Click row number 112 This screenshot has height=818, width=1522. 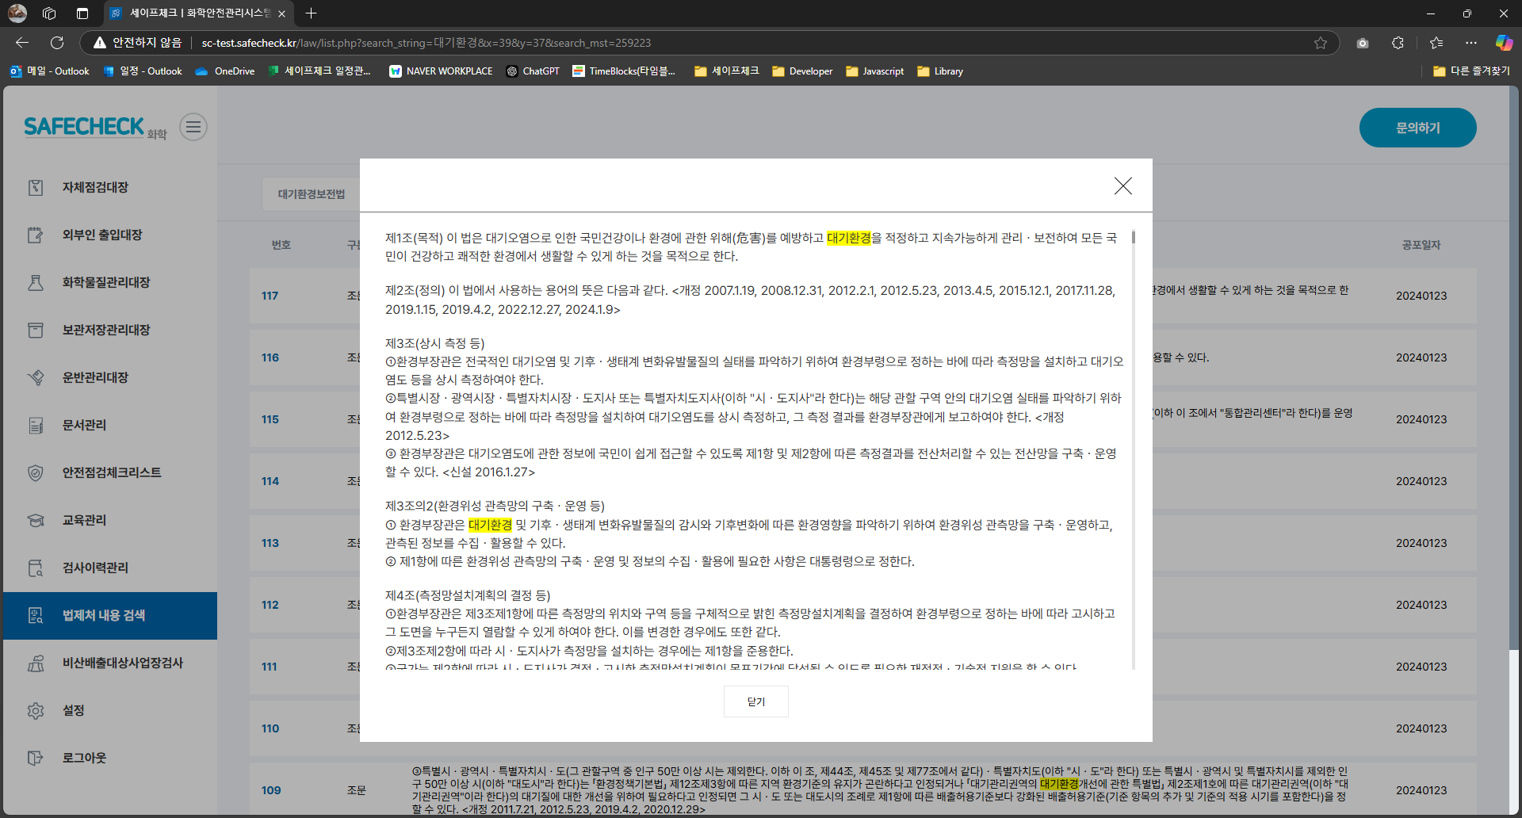270,605
